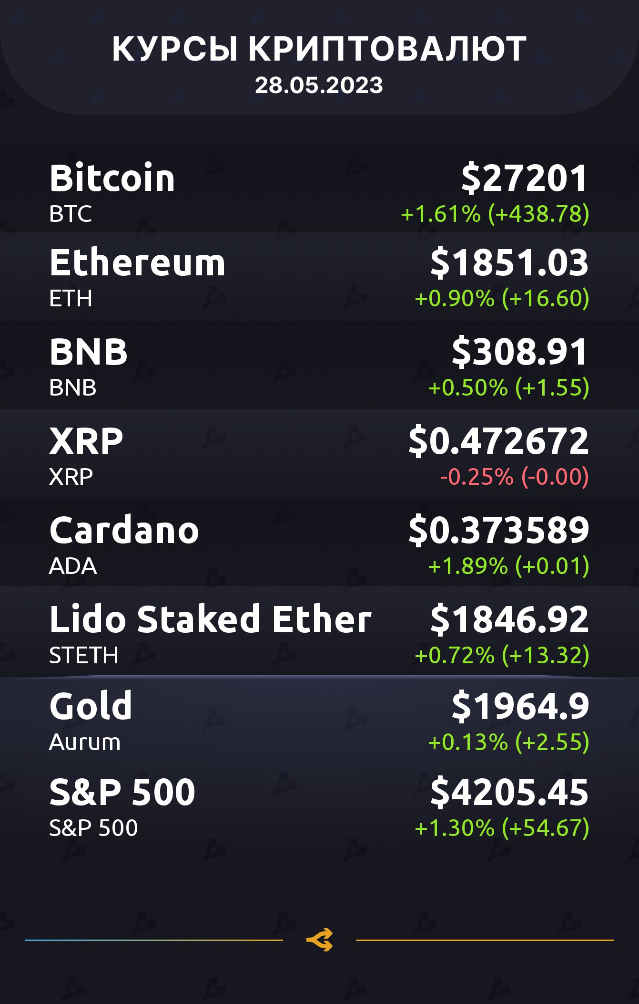The height and width of the screenshot is (1004, 639).
Task: Click S&P 500 value $4205.45
Action: coord(509,793)
